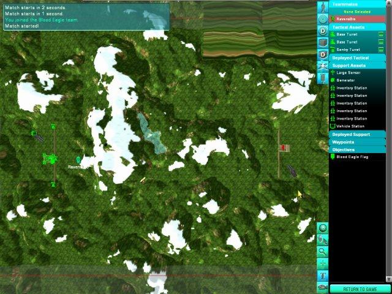Toggle the gray cube assets filter icon
Screen dimensions: 392x294
point(323,43)
